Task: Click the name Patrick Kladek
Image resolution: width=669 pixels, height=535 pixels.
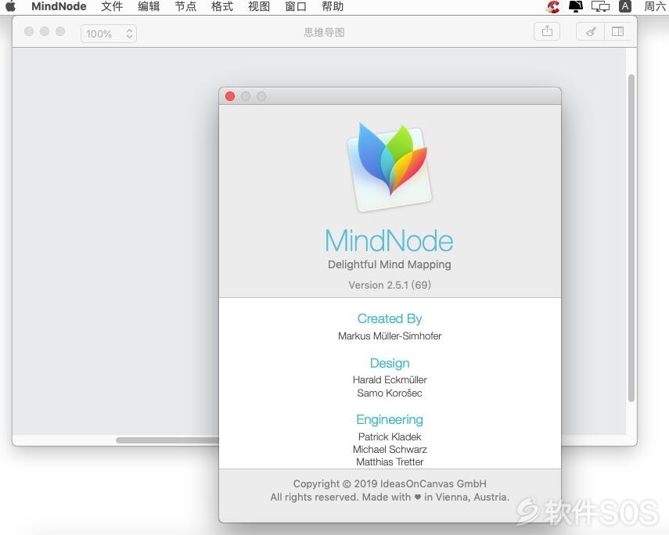Action: pyautogui.click(x=390, y=436)
